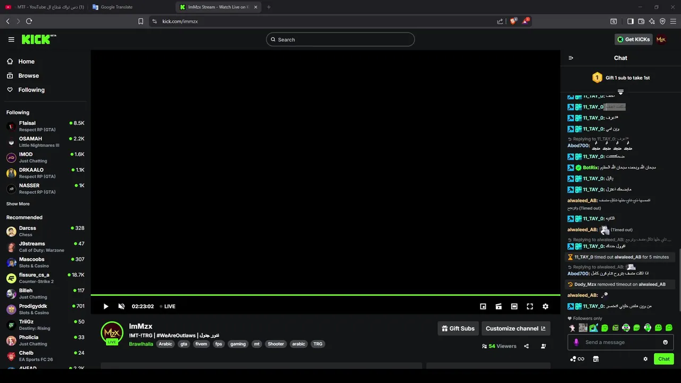Open OSAMAH's channel
Image resolution: width=681 pixels, height=383 pixels.
pos(45,141)
